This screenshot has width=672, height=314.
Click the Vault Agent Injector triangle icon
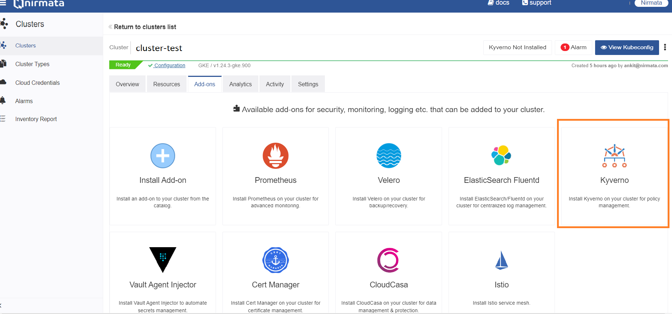point(162,260)
